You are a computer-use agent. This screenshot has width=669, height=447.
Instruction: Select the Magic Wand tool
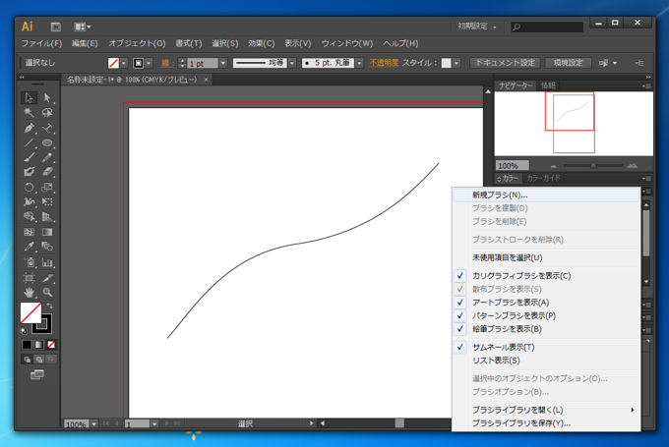29,113
